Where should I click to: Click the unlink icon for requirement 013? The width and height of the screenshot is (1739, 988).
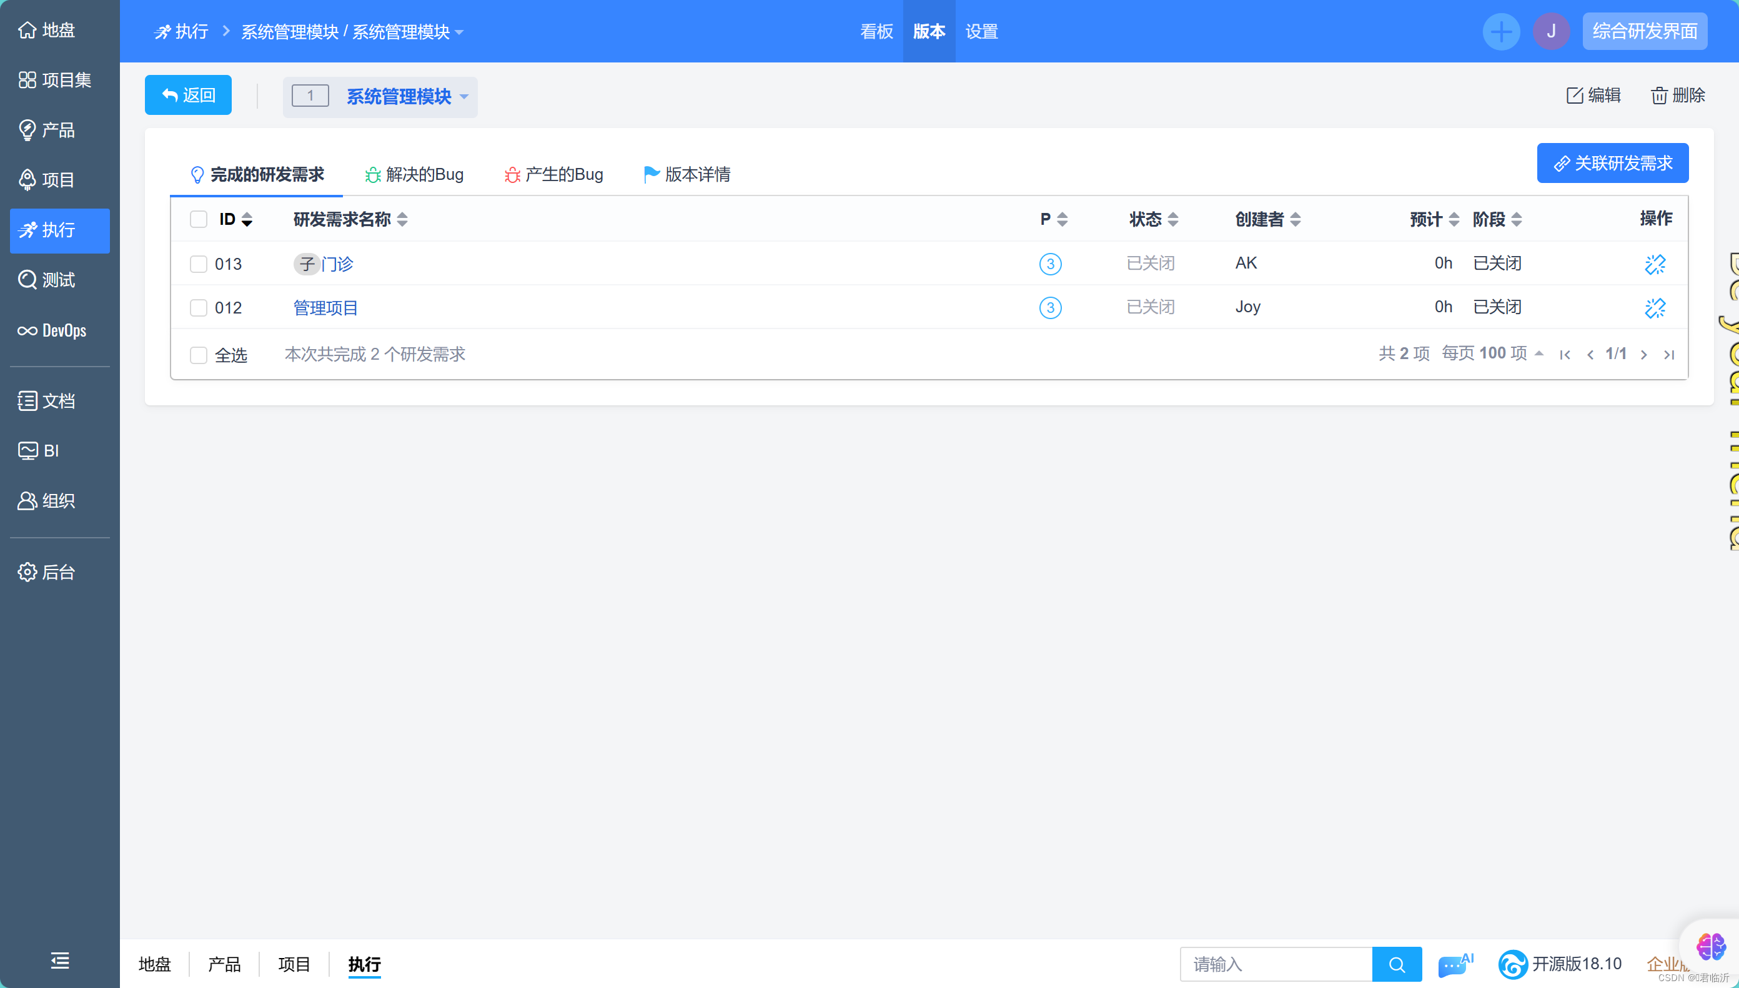pyautogui.click(x=1654, y=264)
